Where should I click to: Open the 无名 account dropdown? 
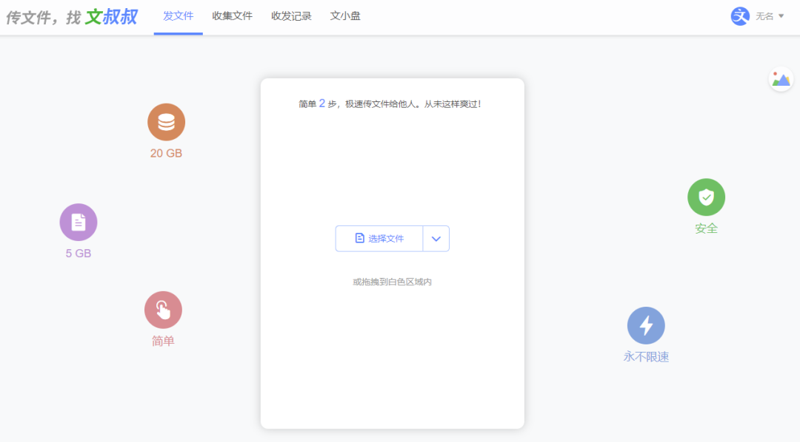770,16
